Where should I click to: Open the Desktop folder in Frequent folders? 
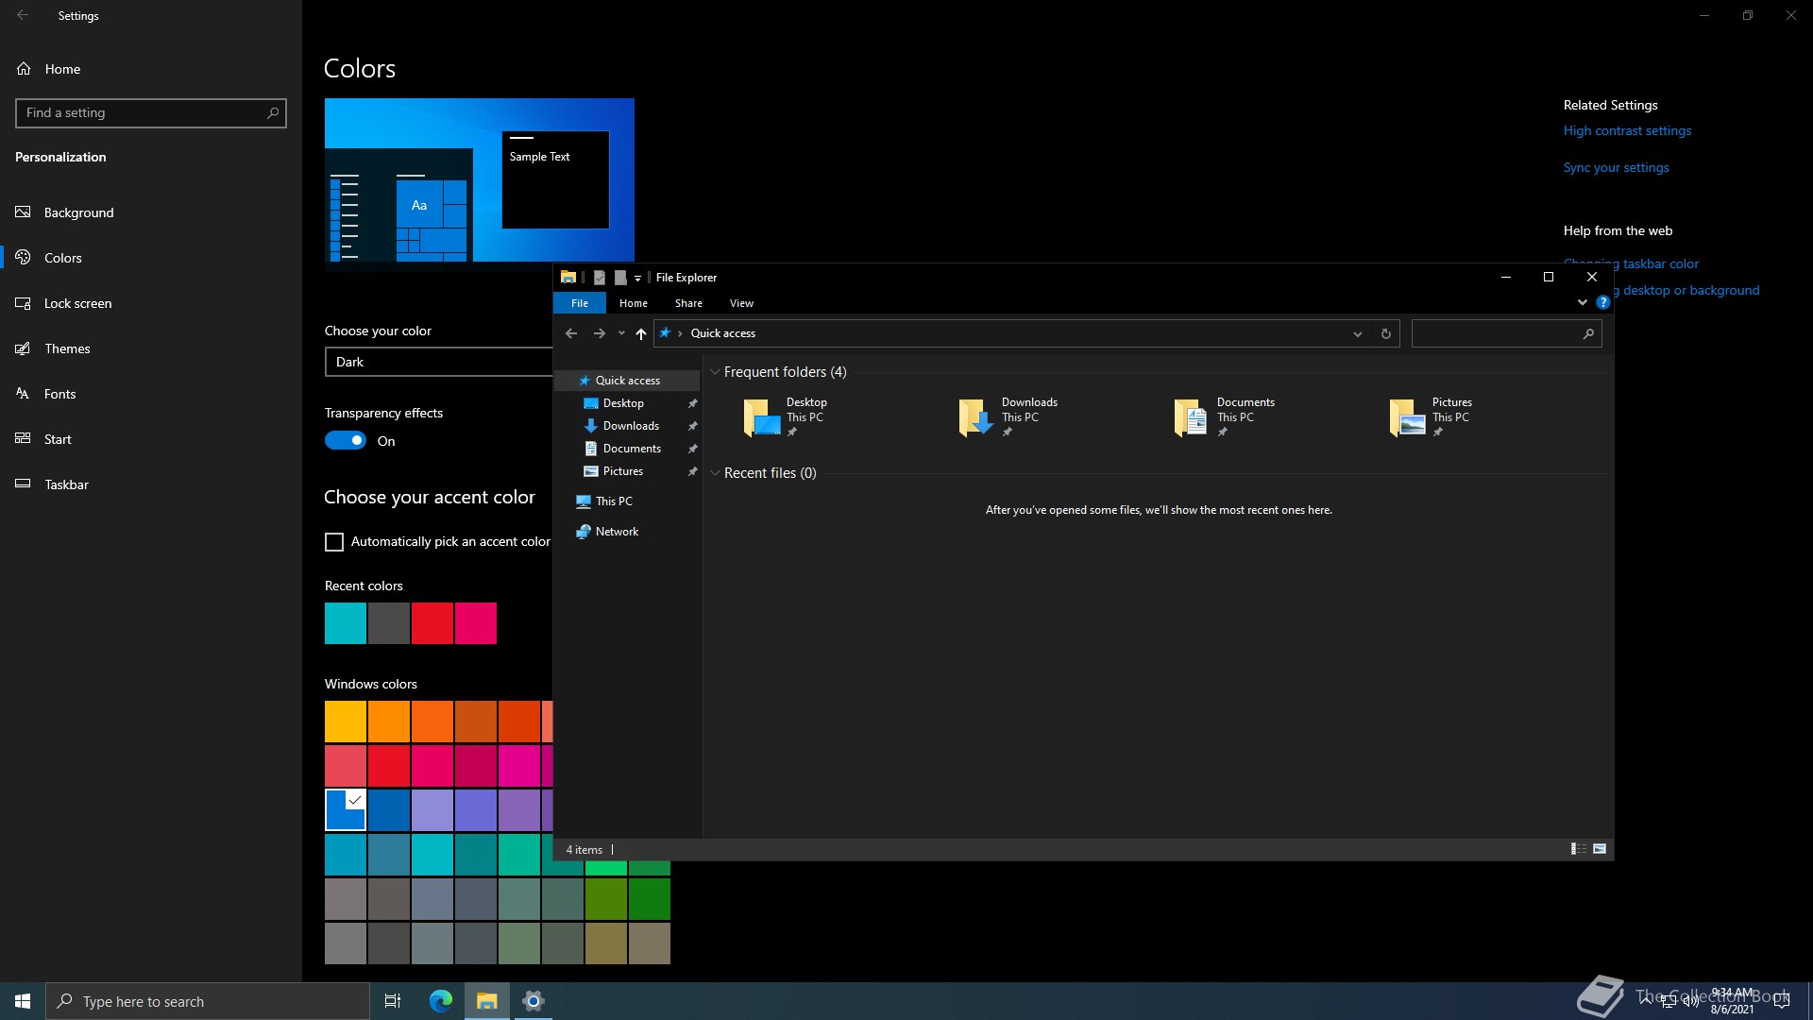786,417
